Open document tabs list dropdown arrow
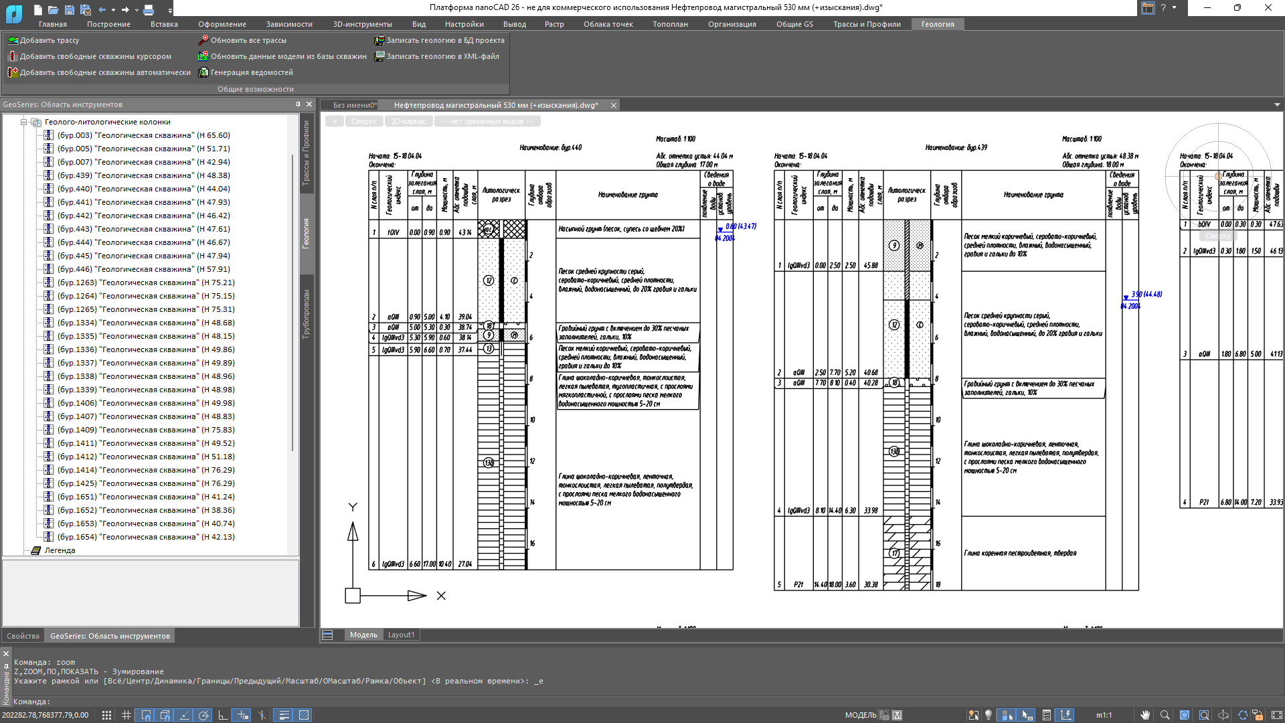Image resolution: width=1285 pixels, height=723 pixels. click(1277, 104)
